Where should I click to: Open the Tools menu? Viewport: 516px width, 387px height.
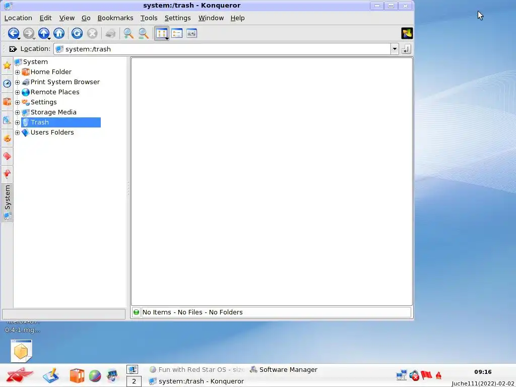tap(149, 18)
